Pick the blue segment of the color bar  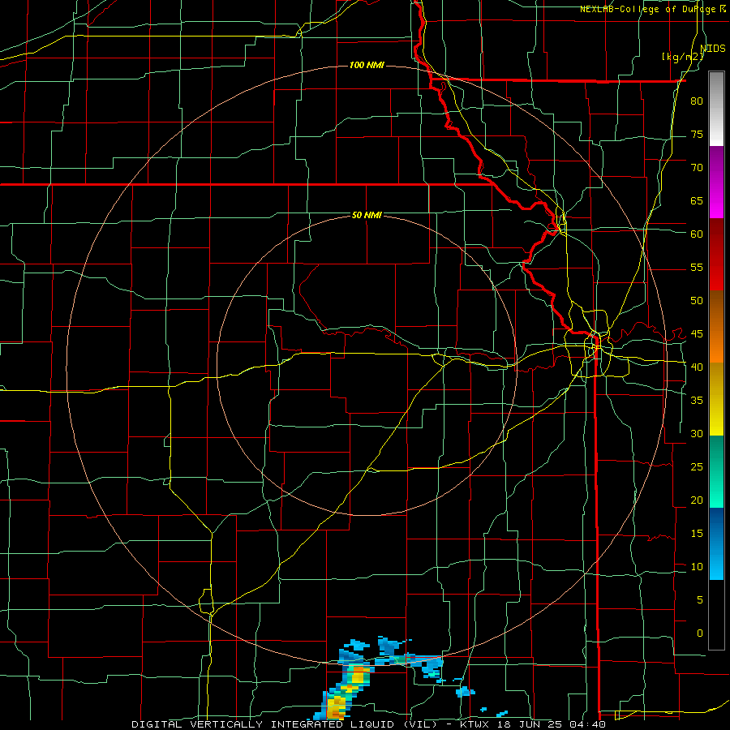pyautogui.click(x=716, y=543)
